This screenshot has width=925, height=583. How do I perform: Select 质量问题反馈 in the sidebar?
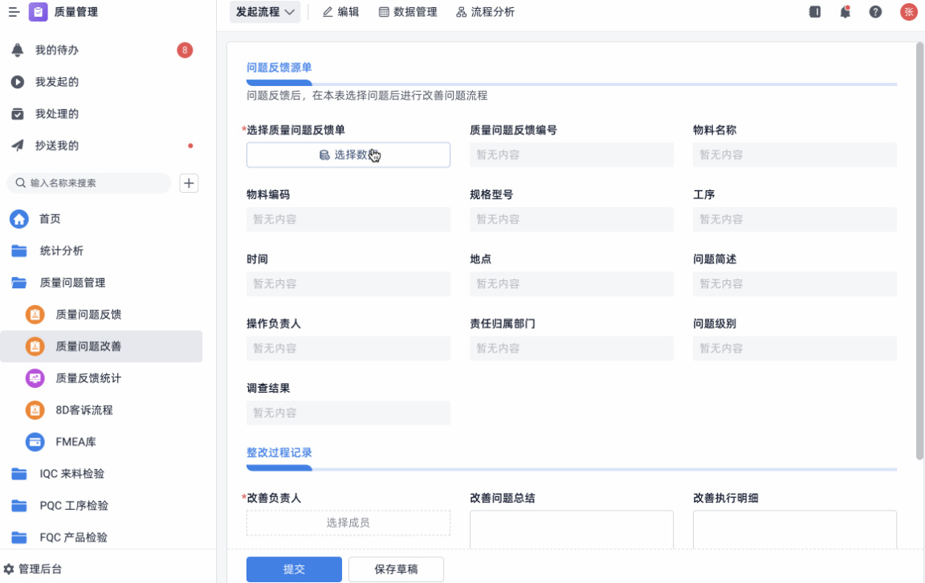(88, 315)
